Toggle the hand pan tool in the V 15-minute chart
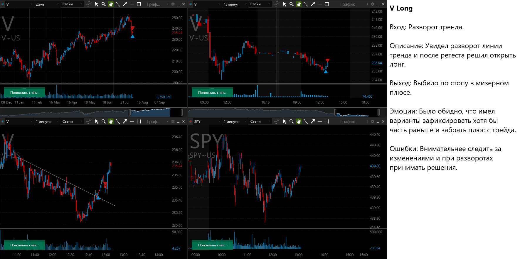Screen dimensions: 520x259 pos(299,4)
